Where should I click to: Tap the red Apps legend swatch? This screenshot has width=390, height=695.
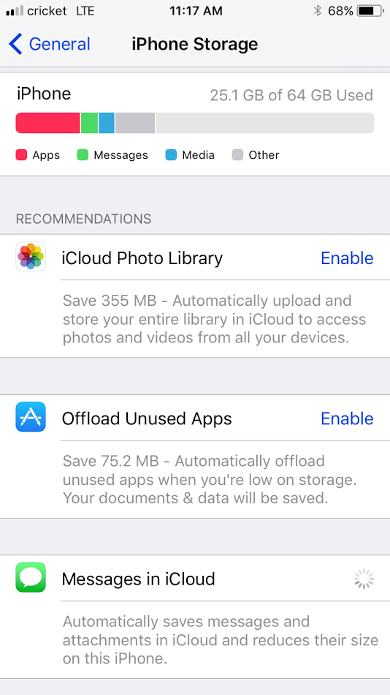tap(21, 154)
